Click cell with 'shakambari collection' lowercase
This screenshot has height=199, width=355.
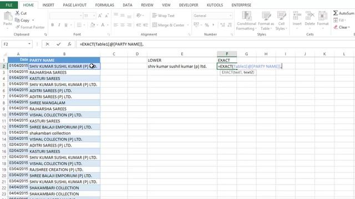(64, 133)
